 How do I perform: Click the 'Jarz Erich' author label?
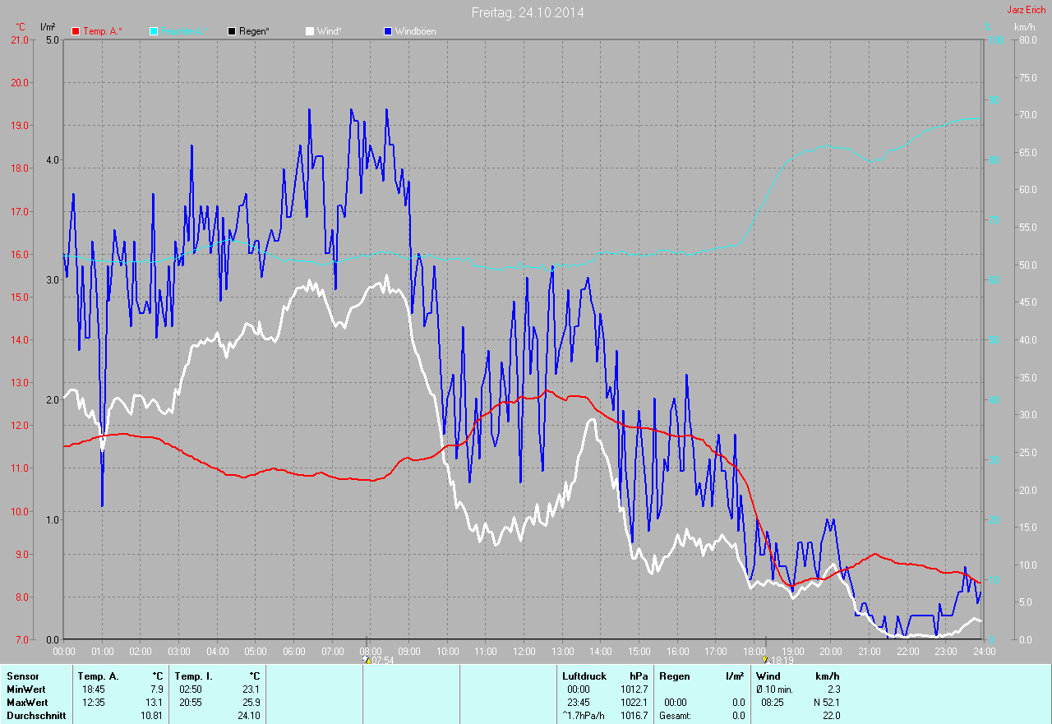pos(1027,10)
